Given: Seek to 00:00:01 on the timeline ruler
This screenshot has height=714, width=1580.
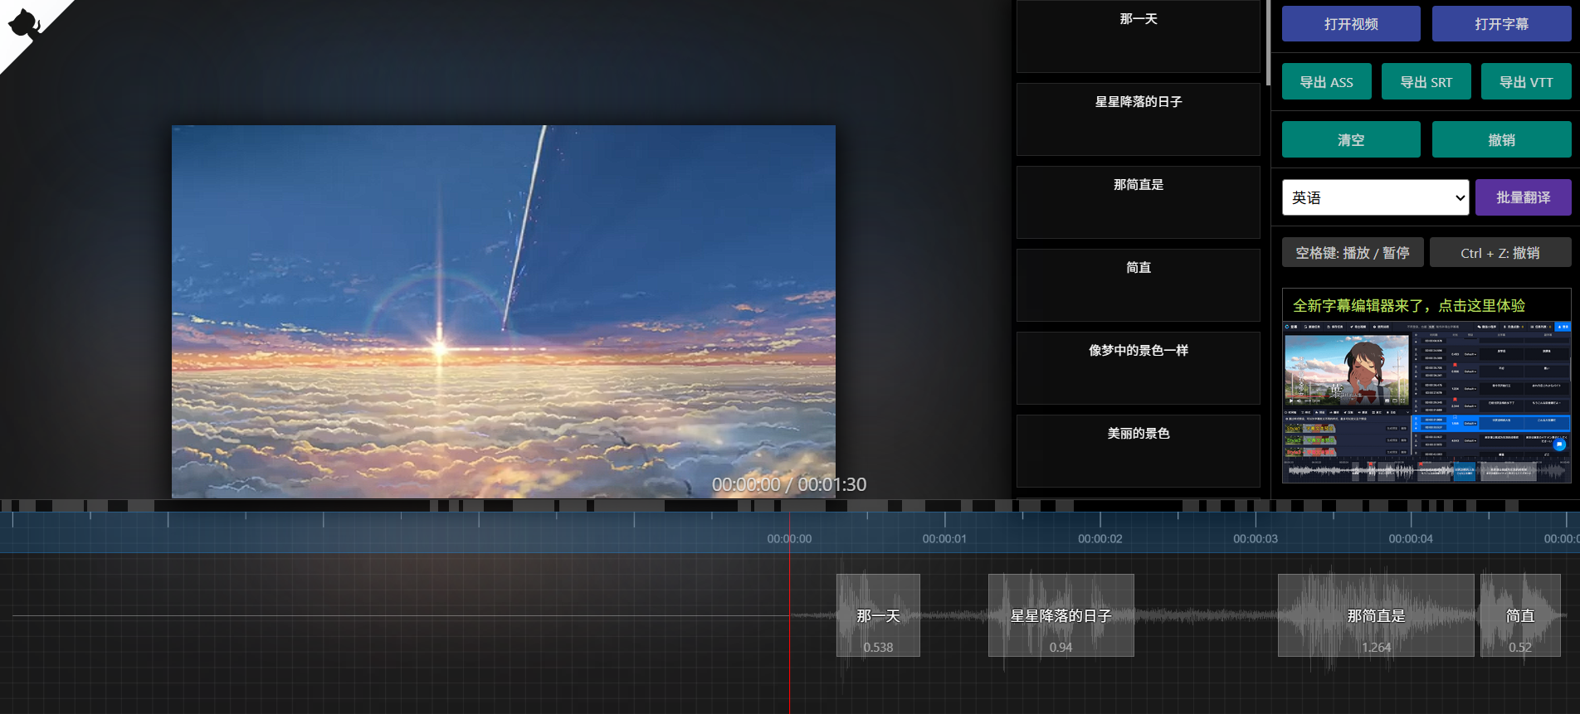Looking at the screenshot, I should [944, 538].
